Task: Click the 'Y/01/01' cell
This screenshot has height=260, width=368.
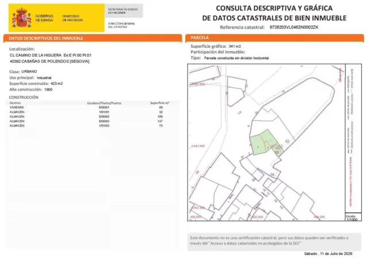Action: (104, 112)
